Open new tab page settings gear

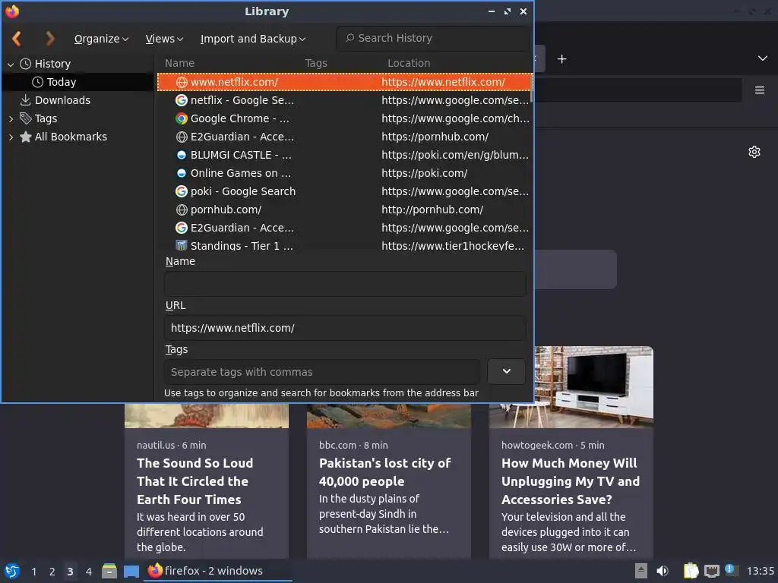(754, 152)
